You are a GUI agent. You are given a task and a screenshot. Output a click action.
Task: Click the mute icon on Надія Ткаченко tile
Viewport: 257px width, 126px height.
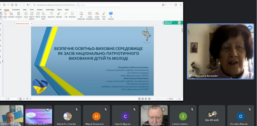[x=106, y=109]
